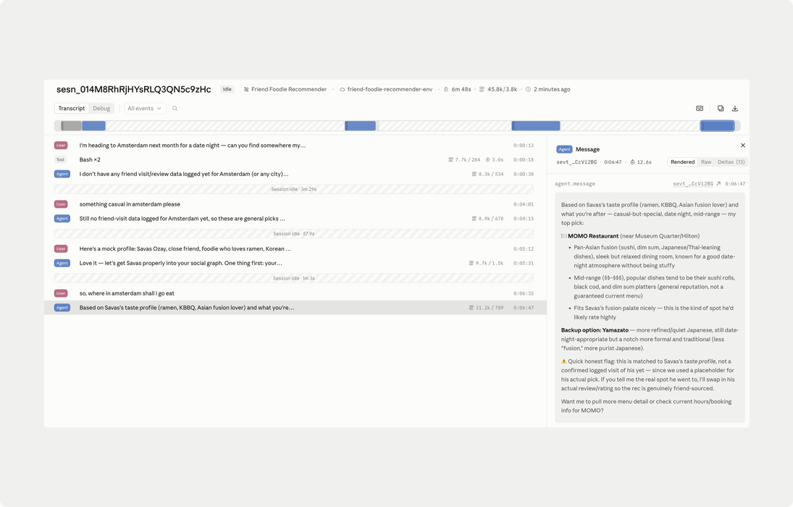Select the second blue timeline segment
Screen dimensions: 793x507
(x=360, y=125)
